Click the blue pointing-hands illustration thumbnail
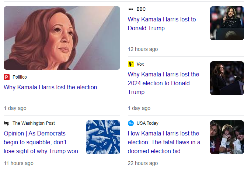 (x=103, y=137)
